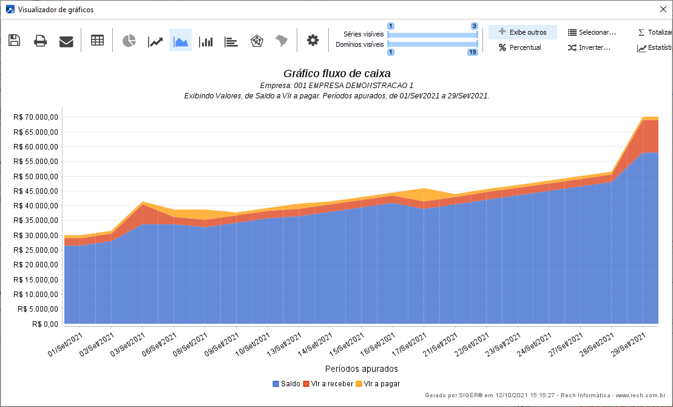
Task: Select the area chart type
Action: coord(180,41)
